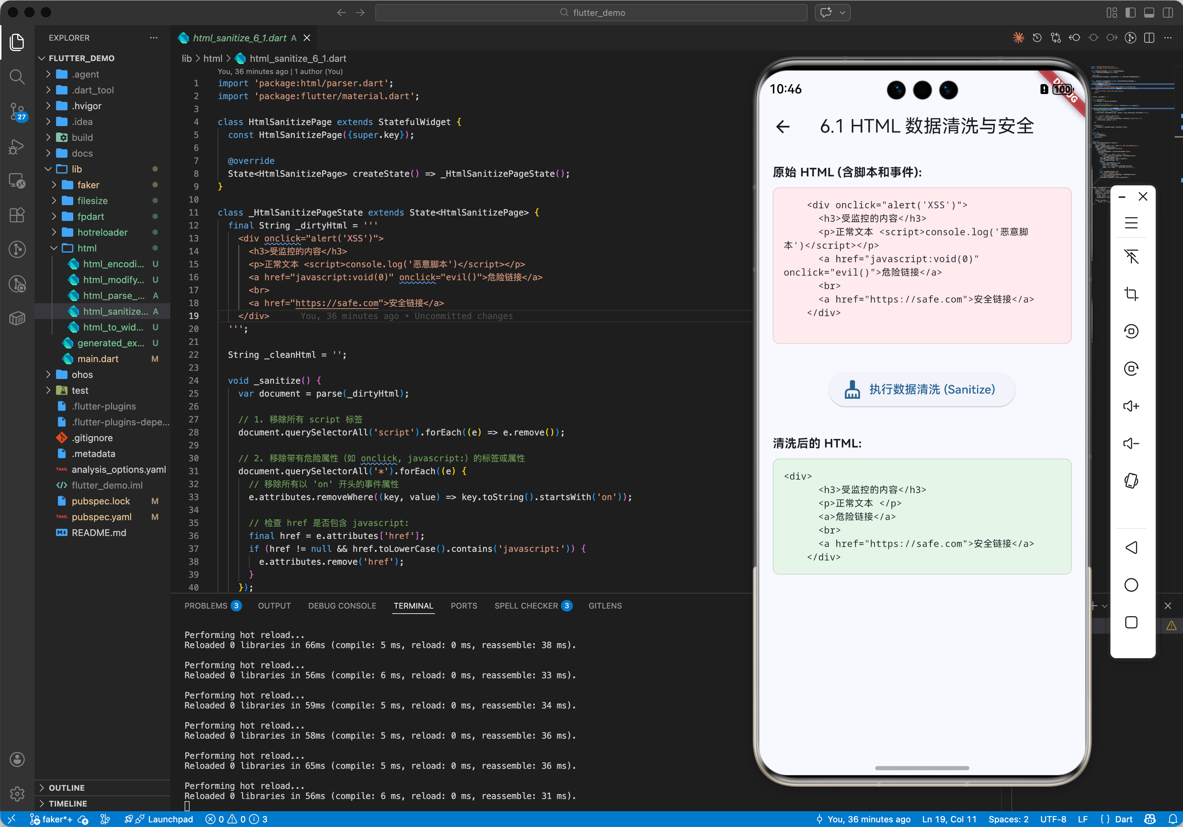Expand the OUTLINE section
This screenshot has width=1183, height=827.
click(x=66, y=787)
